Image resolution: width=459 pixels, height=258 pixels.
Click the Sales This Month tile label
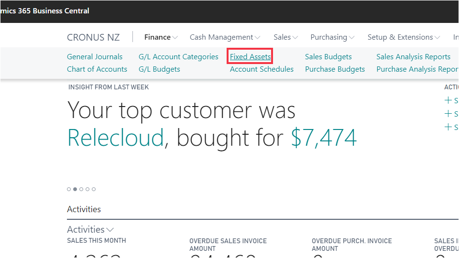(x=96, y=240)
